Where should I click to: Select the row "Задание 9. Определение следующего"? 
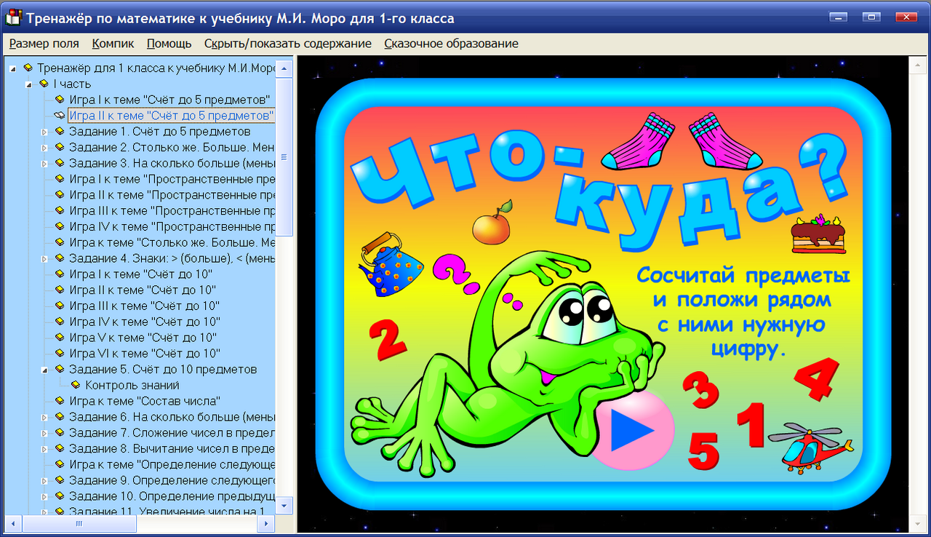[x=172, y=480]
